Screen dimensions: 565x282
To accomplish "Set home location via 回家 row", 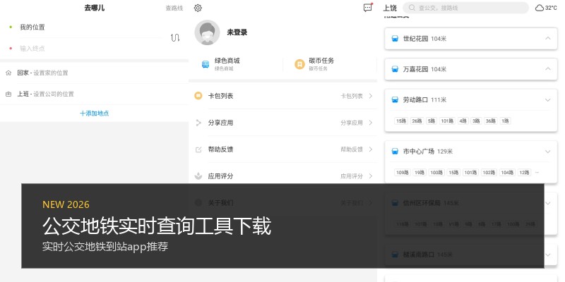I will tap(95, 73).
